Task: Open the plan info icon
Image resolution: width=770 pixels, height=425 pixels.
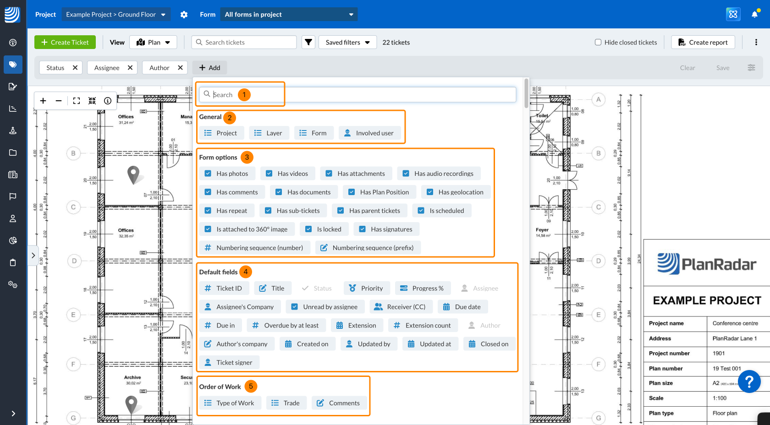Action: click(108, 101)
